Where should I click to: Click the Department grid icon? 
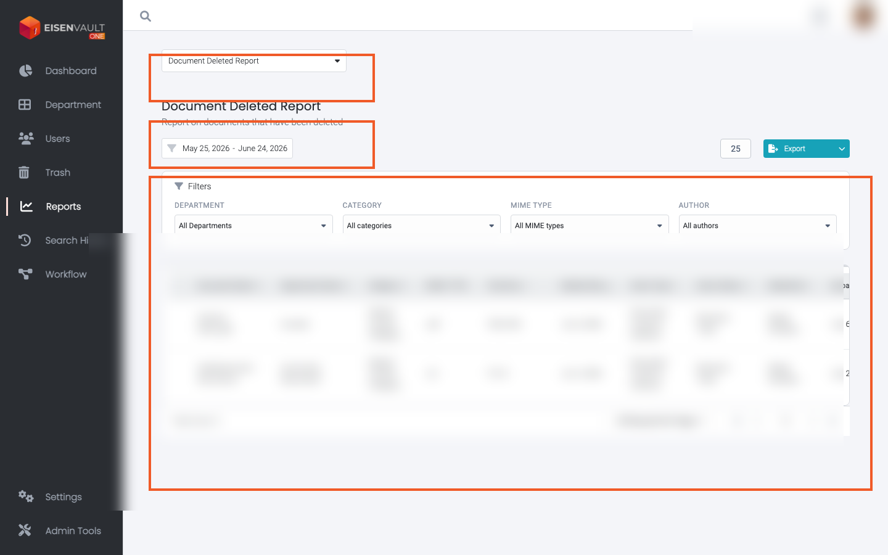coord(25,105)
